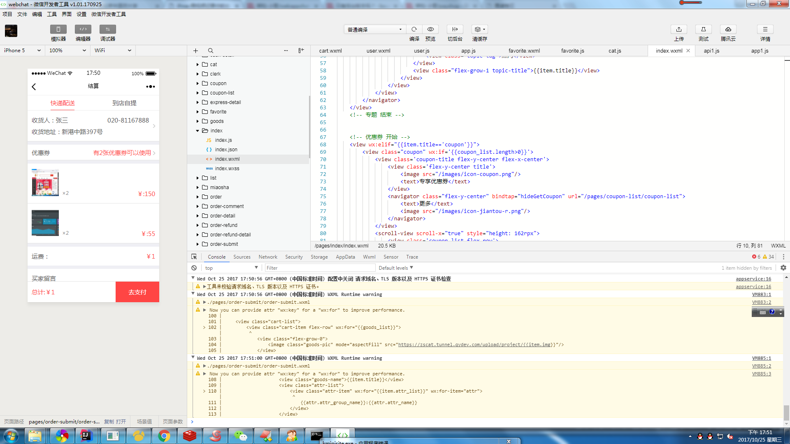The width and height of the screenshot is (790, 444).
Task: Add a new file with plus icon
Action: tap(195, 51)
